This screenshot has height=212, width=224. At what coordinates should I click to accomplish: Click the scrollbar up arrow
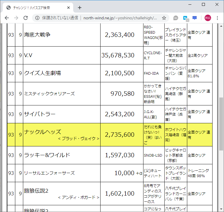[221, 26]
